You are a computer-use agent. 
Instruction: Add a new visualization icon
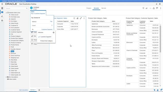pyautogui.click(x=157, y=8)
